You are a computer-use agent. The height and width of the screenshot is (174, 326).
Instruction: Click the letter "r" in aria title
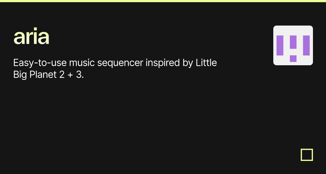[29, 38]
